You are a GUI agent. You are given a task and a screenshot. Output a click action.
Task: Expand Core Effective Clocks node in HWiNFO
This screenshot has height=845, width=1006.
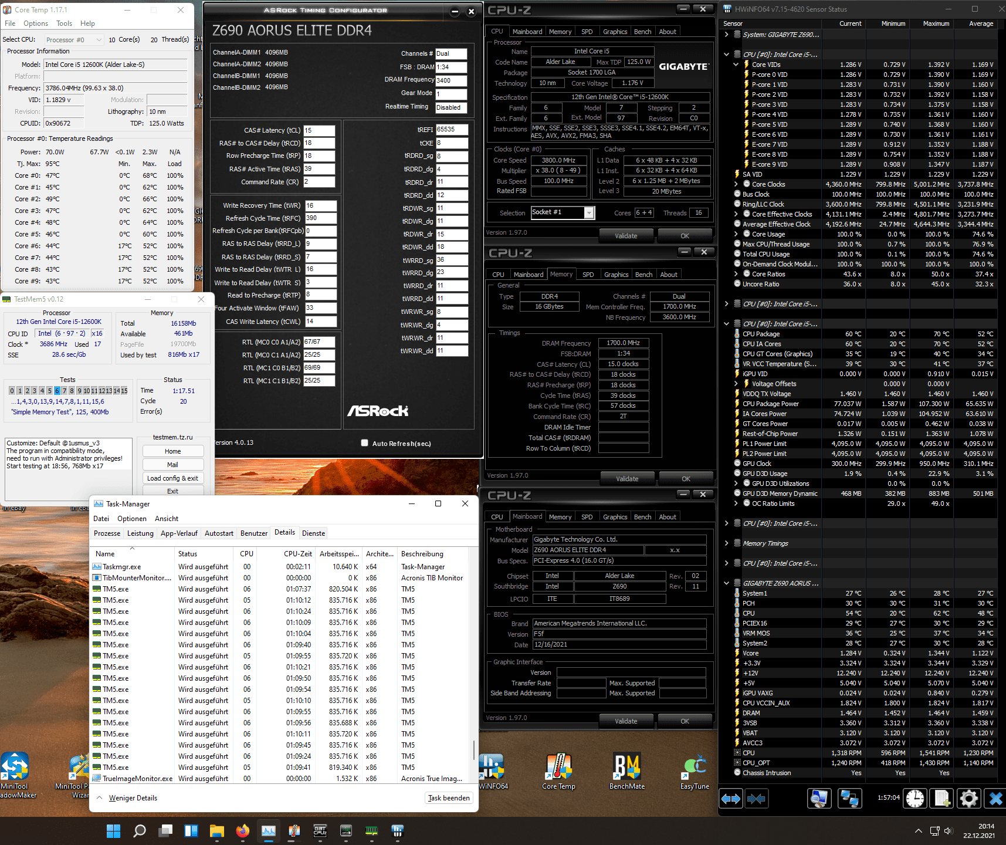coord(736,214)
